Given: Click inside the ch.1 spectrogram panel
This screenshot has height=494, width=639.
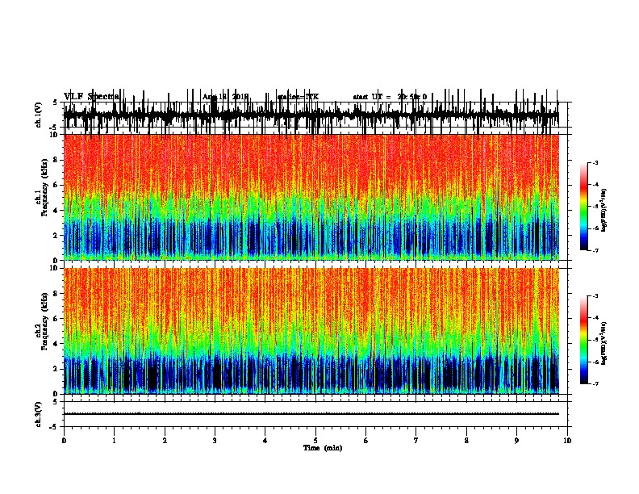Looking at the screenshot, I should (311, 197).
